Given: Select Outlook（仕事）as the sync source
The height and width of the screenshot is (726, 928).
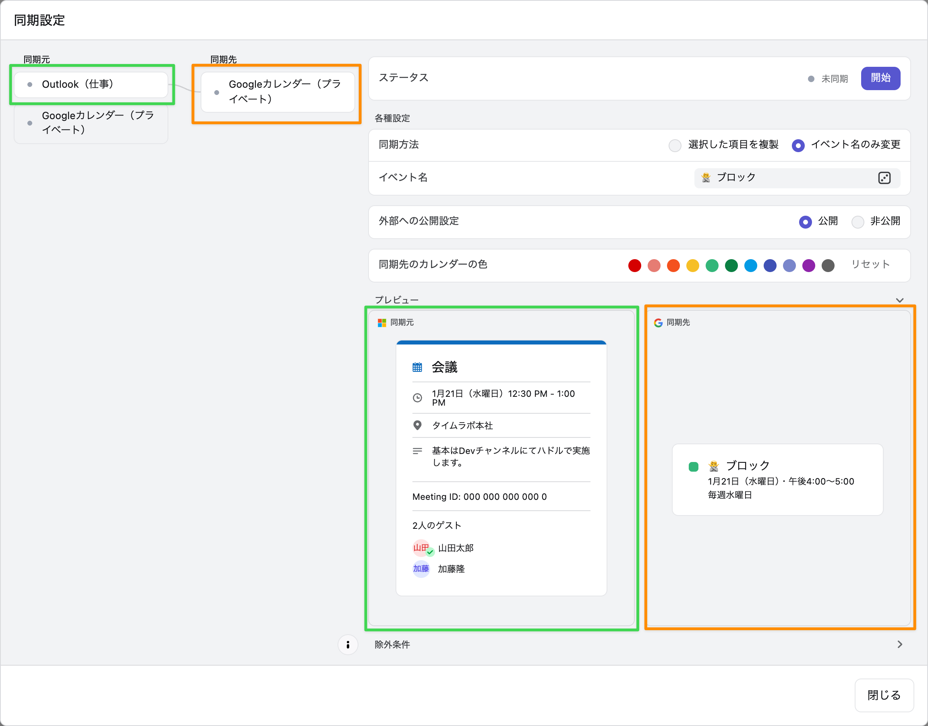Looking at the screenshot, I should click(x=91, y=85).
